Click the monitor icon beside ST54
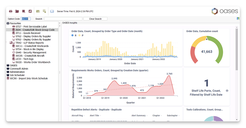The image size is (246, 128). click(x=14, y=49)
